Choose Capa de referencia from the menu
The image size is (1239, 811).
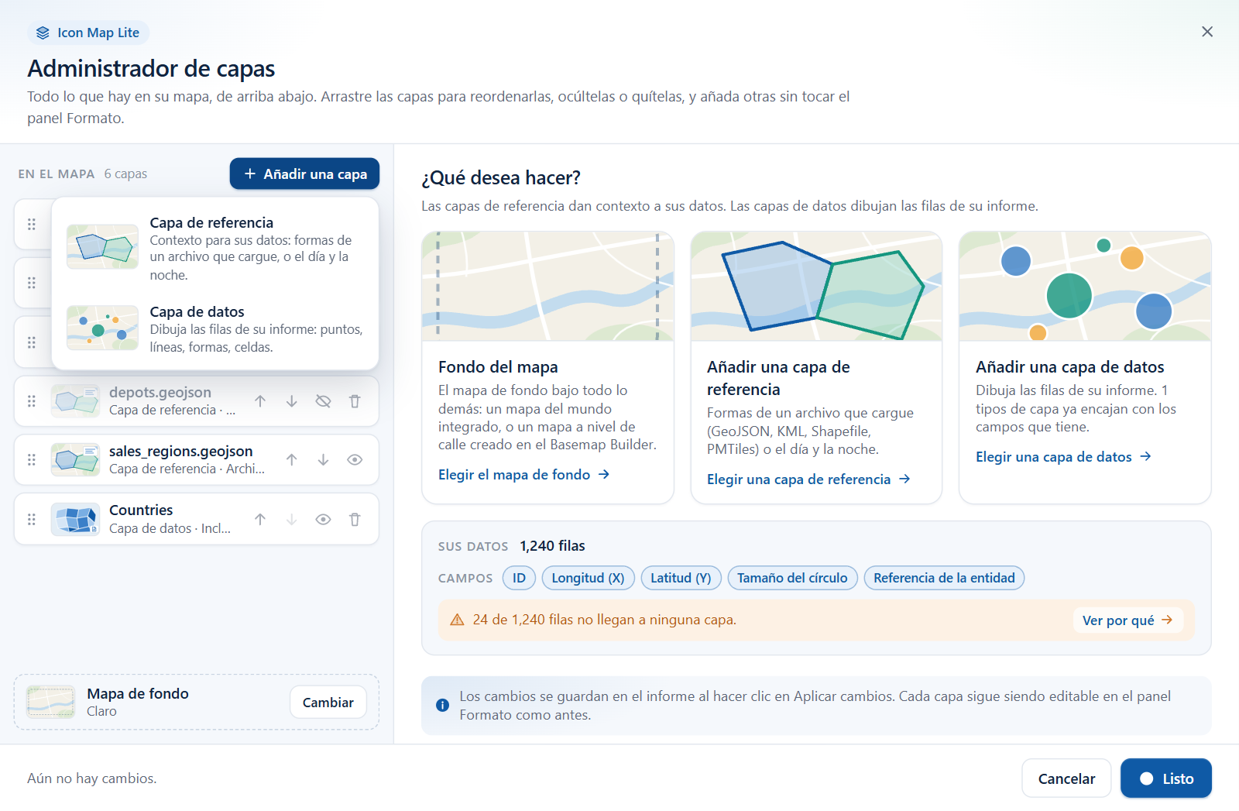click(215, 248)
